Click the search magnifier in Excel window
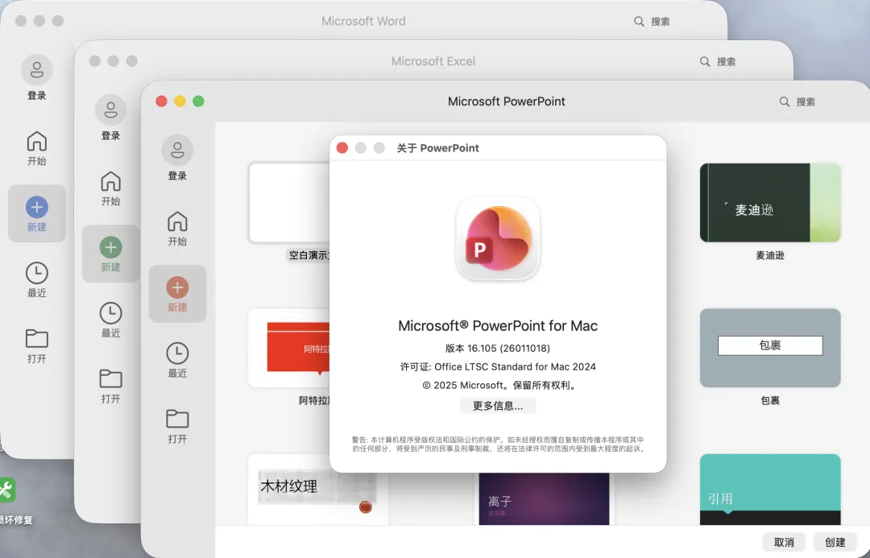 (x=705, y=61)
